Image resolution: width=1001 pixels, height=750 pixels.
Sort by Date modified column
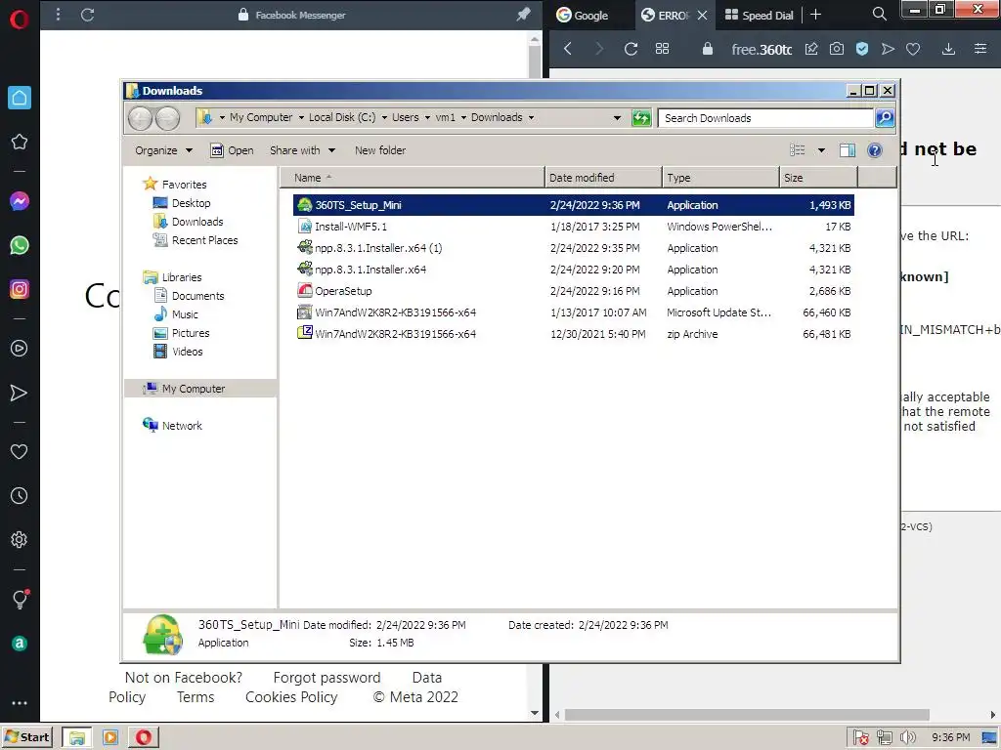(603, 178)
